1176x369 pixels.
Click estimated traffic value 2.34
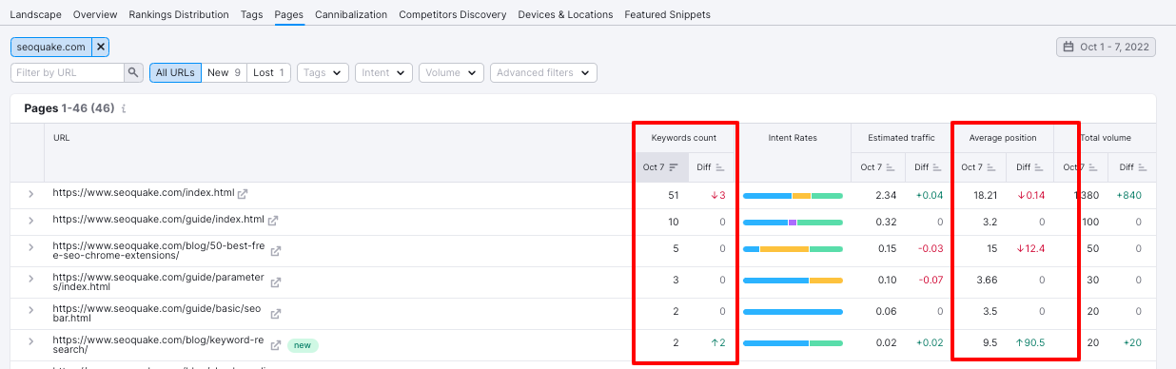pyautogui.click(x=886, y=195)
